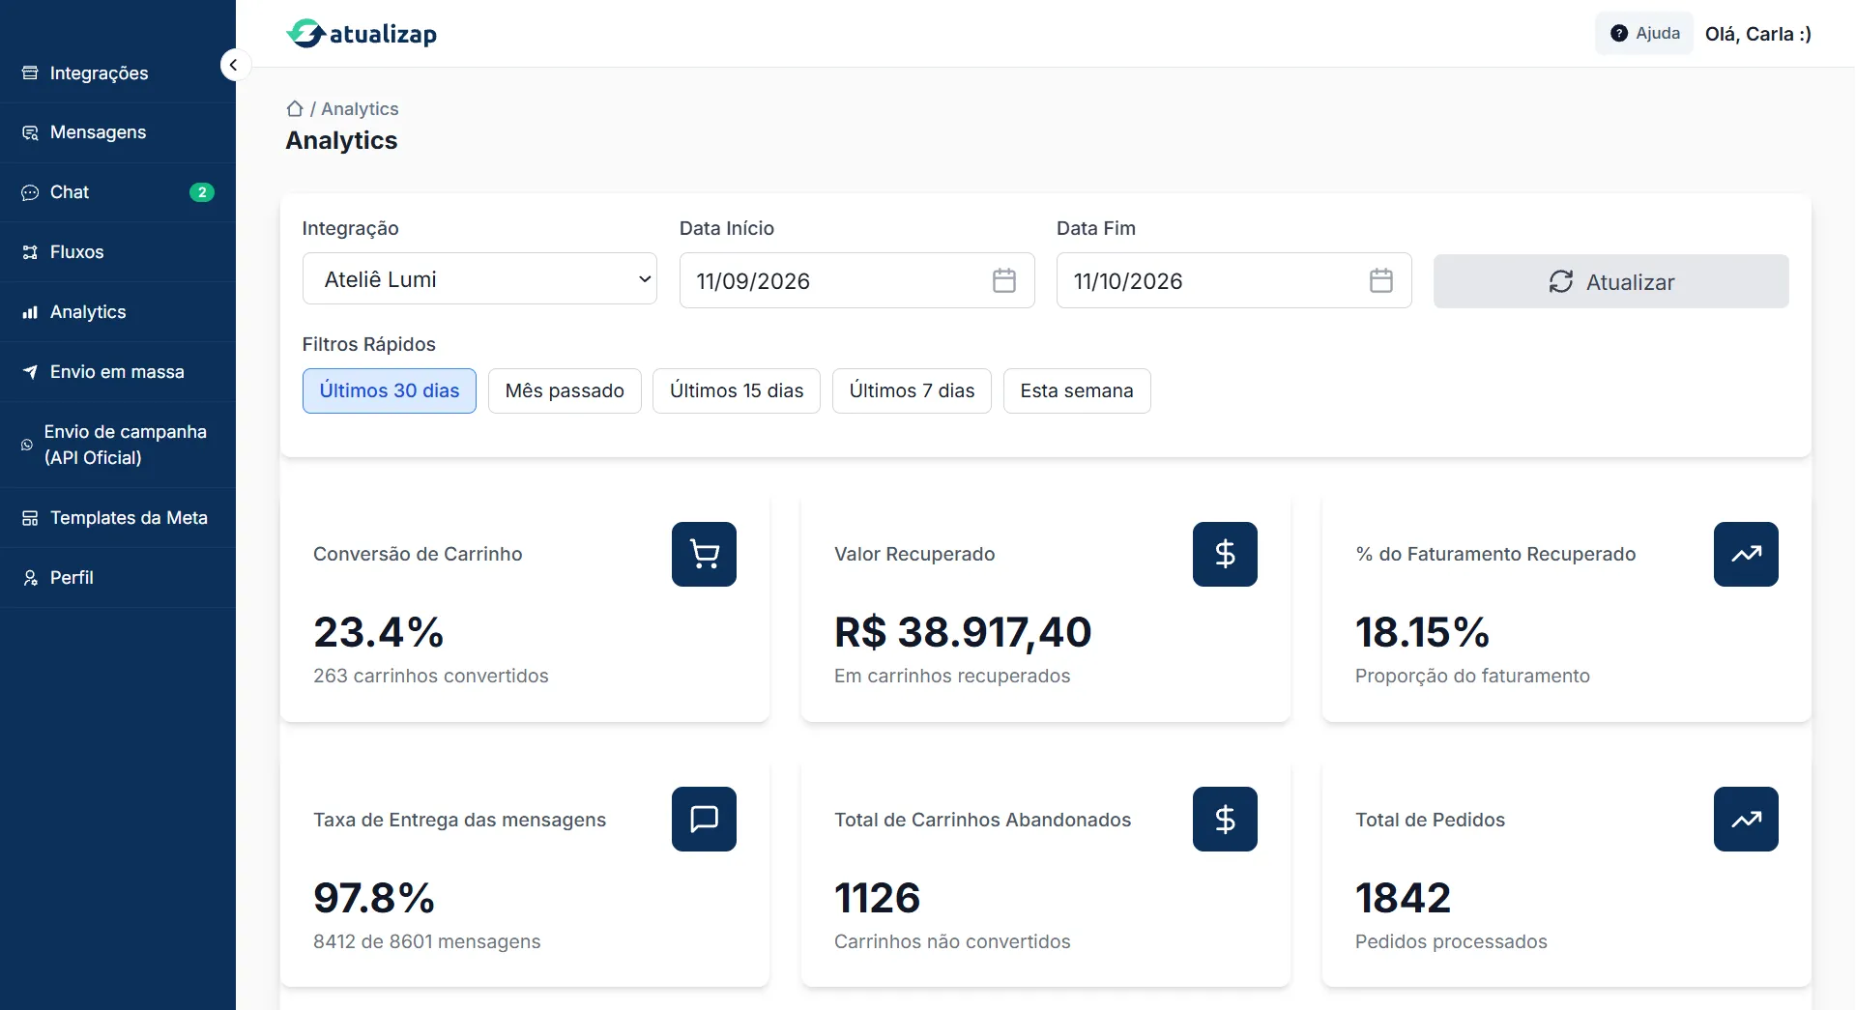This screenshot has height=1010, width=1856.
Task: Click the Data Fim date field
Action: (1233, 281)
